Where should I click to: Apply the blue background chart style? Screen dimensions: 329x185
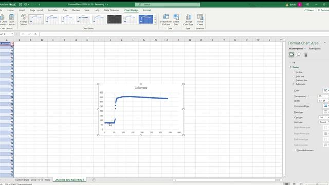[145, 20]
